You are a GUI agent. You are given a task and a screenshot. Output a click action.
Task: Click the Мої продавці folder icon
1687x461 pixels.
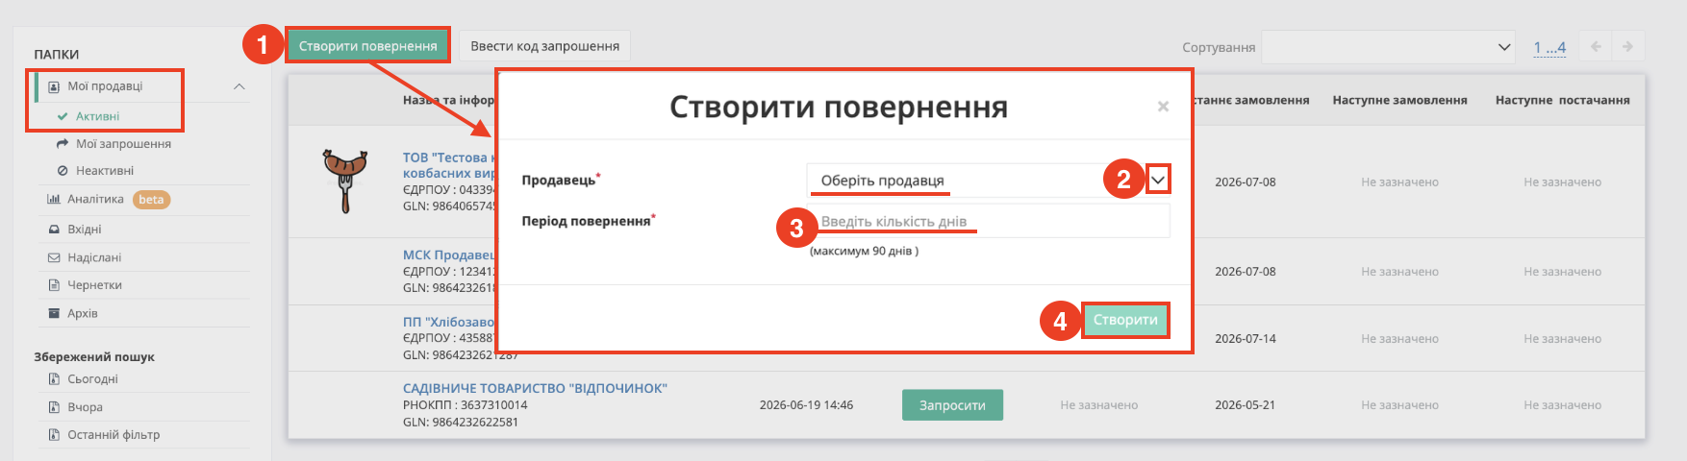pos(54,86)
